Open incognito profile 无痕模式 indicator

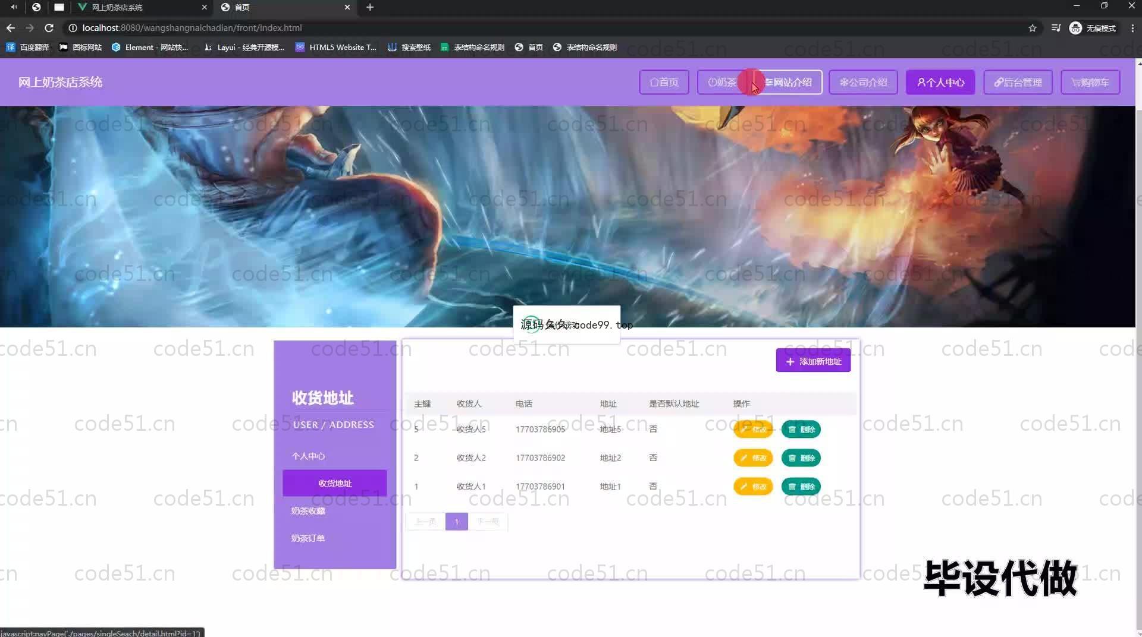coord(1093,28)
